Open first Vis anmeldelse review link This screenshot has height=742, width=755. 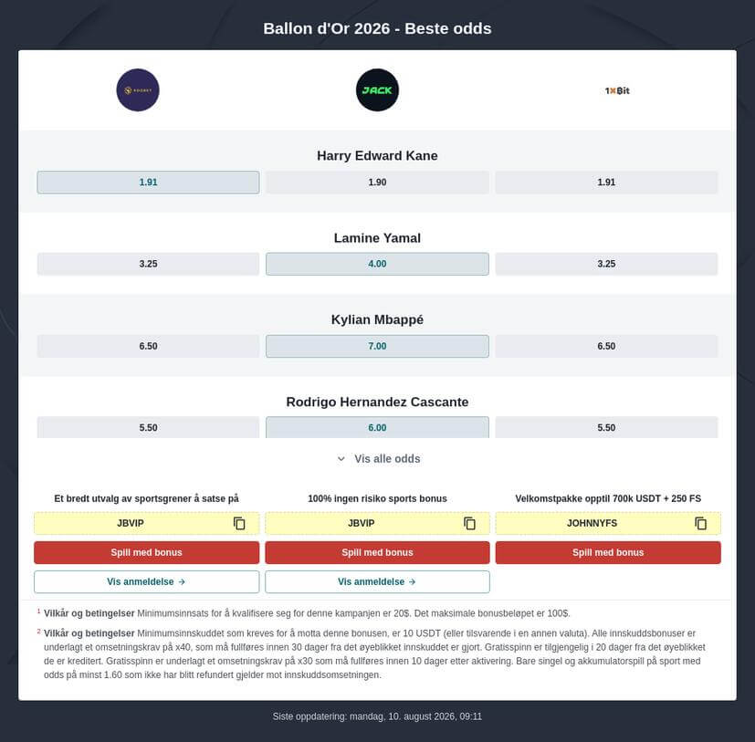(x=146, y=582)
